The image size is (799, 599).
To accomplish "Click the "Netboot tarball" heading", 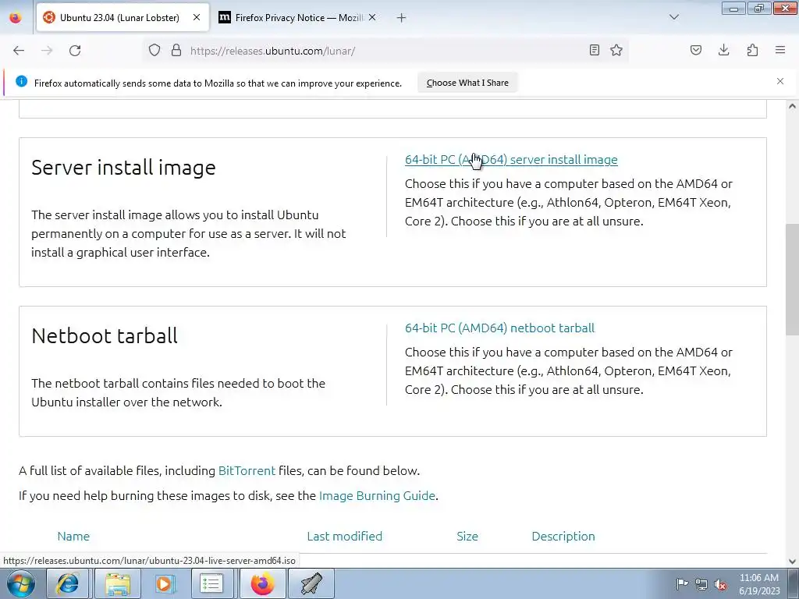I will 105,335.
